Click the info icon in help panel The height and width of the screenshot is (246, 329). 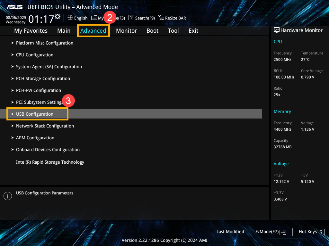coord(8,196)
